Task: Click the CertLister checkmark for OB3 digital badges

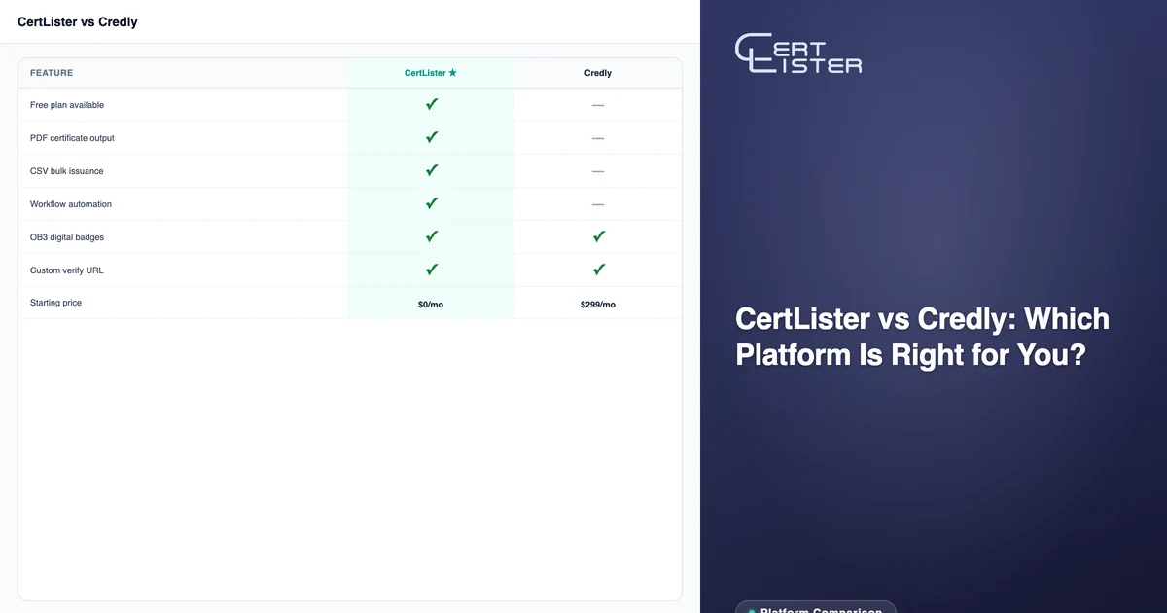Action: point(432,236)
